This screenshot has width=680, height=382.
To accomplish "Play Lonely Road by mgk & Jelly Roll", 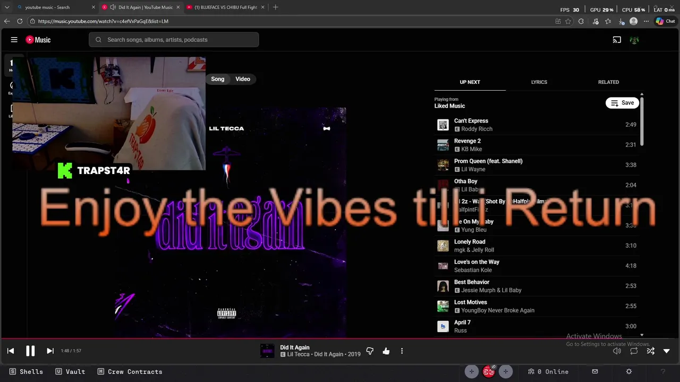I will [537, 246].
